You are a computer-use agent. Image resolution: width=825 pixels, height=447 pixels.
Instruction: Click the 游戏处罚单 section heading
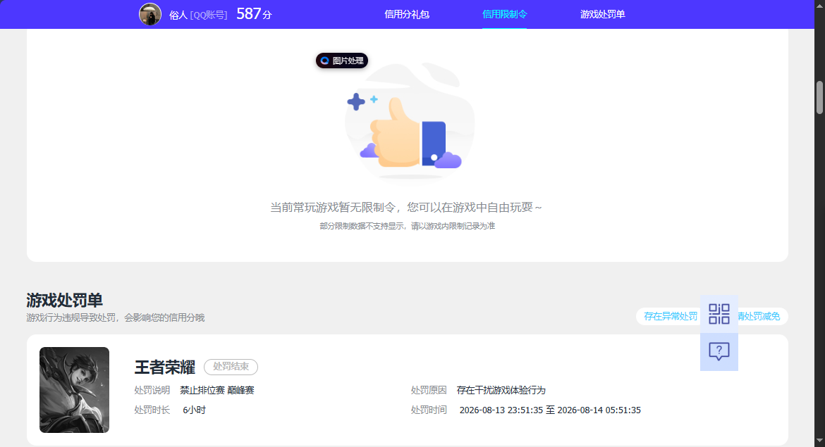click(x=64, y=301)
